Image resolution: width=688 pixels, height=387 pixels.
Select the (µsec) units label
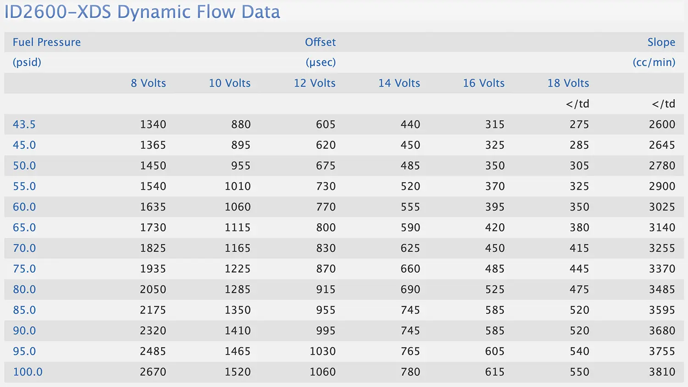pos(321,62)
